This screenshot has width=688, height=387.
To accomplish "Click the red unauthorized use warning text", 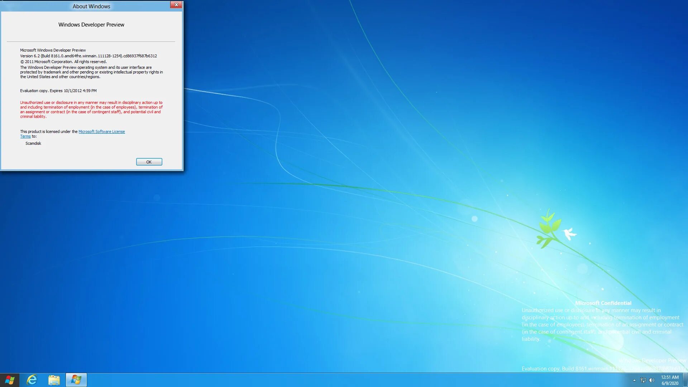I will (x=91, y=109).
